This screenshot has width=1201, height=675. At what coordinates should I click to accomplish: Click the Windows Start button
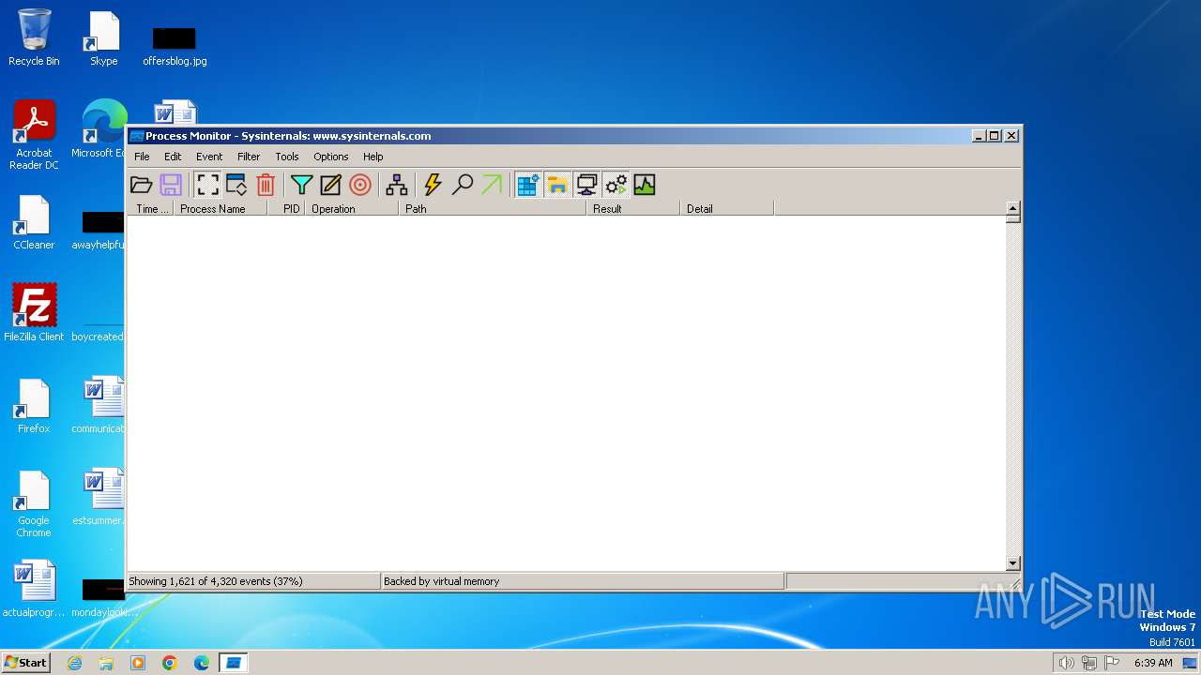tap(25, 663)
